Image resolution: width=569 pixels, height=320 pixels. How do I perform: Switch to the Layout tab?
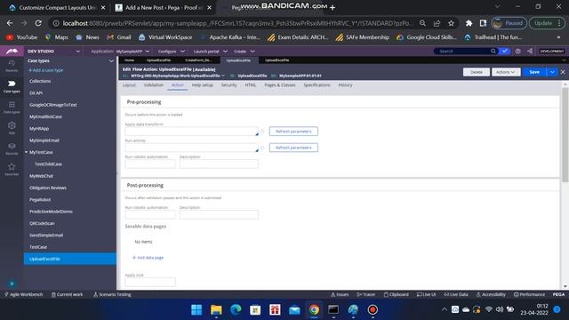129,85
